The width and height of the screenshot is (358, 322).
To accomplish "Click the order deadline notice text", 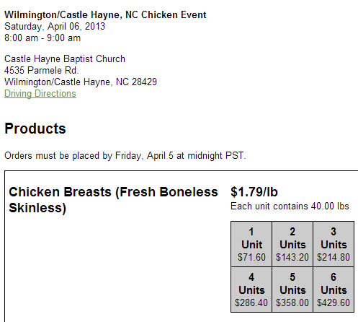I will (x=125, y=155).
